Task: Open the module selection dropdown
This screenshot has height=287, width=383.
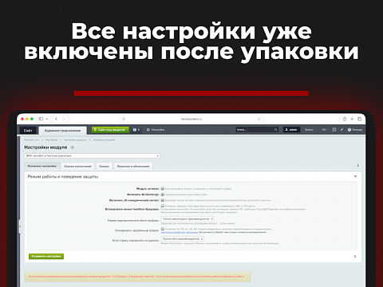Action: pyautogui.click(x=92, y=155)
